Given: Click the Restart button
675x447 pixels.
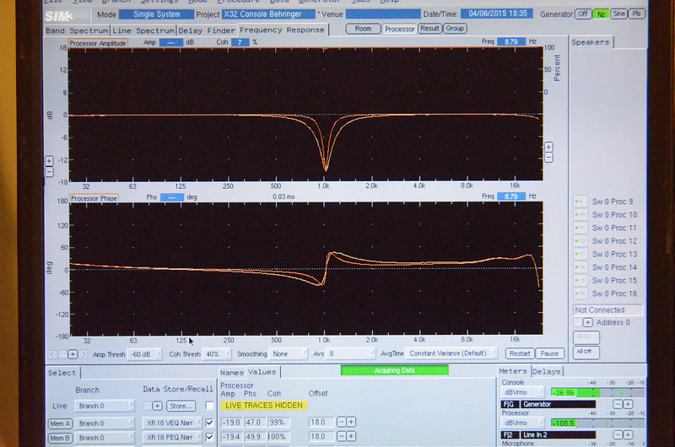Looking at the screenshot, I should (520, 353).
